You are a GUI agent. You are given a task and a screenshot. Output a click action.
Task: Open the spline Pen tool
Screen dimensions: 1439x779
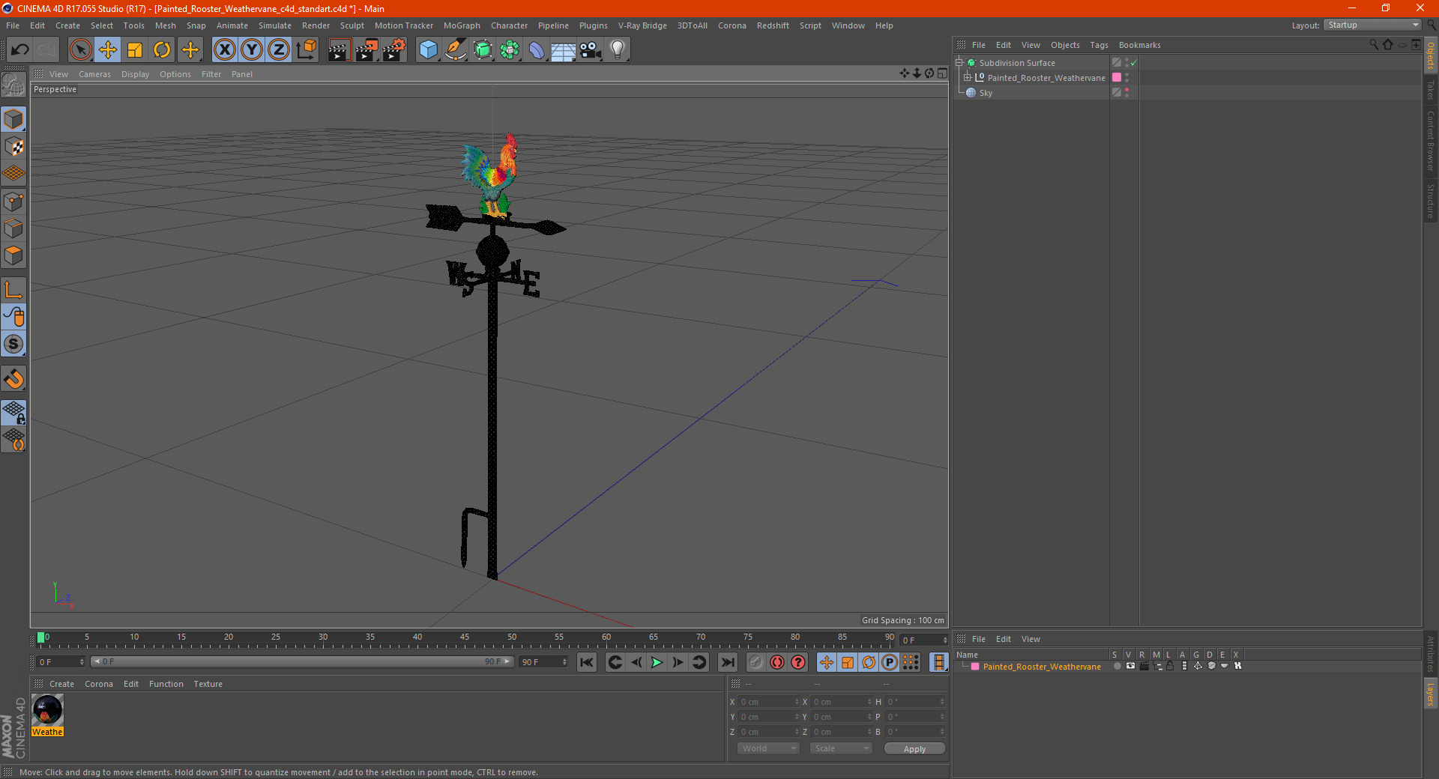click(456, 50)
